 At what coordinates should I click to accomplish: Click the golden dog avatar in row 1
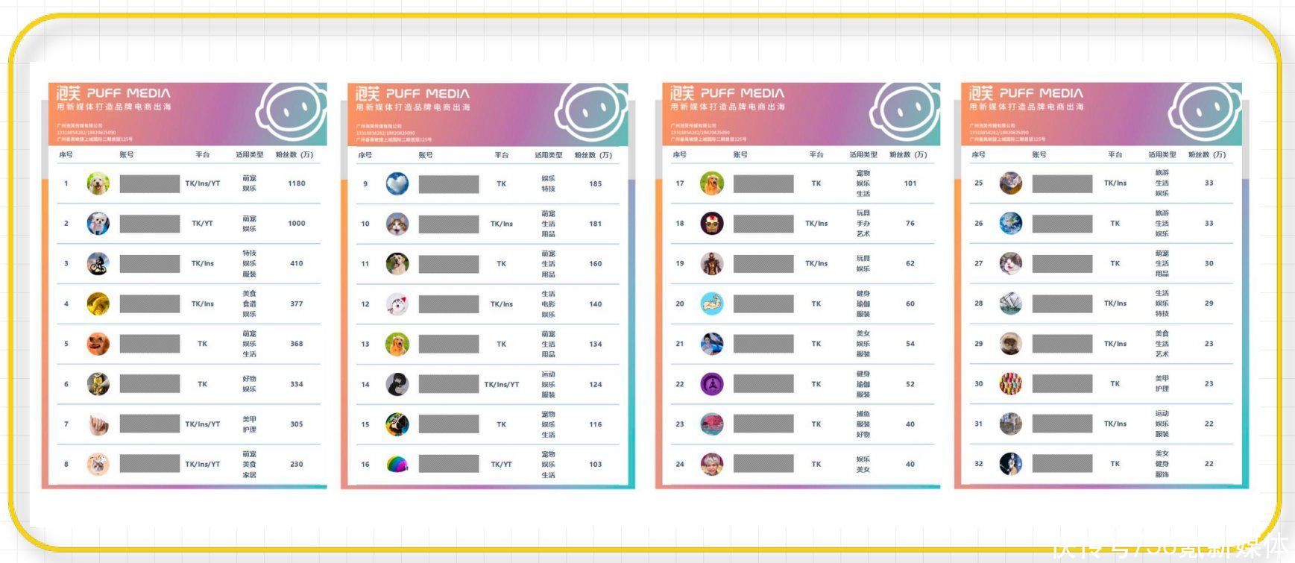point(98,183)
